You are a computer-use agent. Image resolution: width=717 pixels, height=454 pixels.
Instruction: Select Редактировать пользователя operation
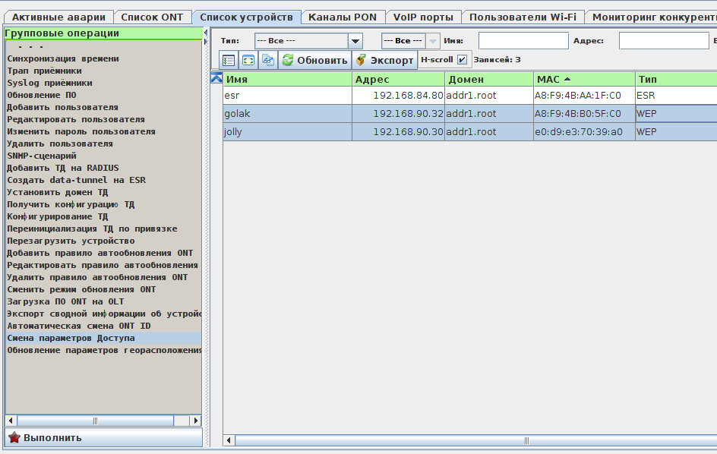coord(104,119)
